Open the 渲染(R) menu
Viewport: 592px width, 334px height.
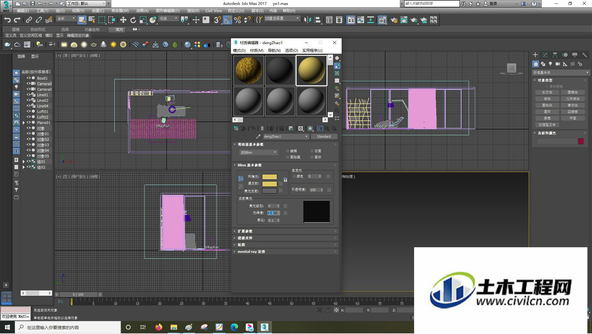(193, 11)
